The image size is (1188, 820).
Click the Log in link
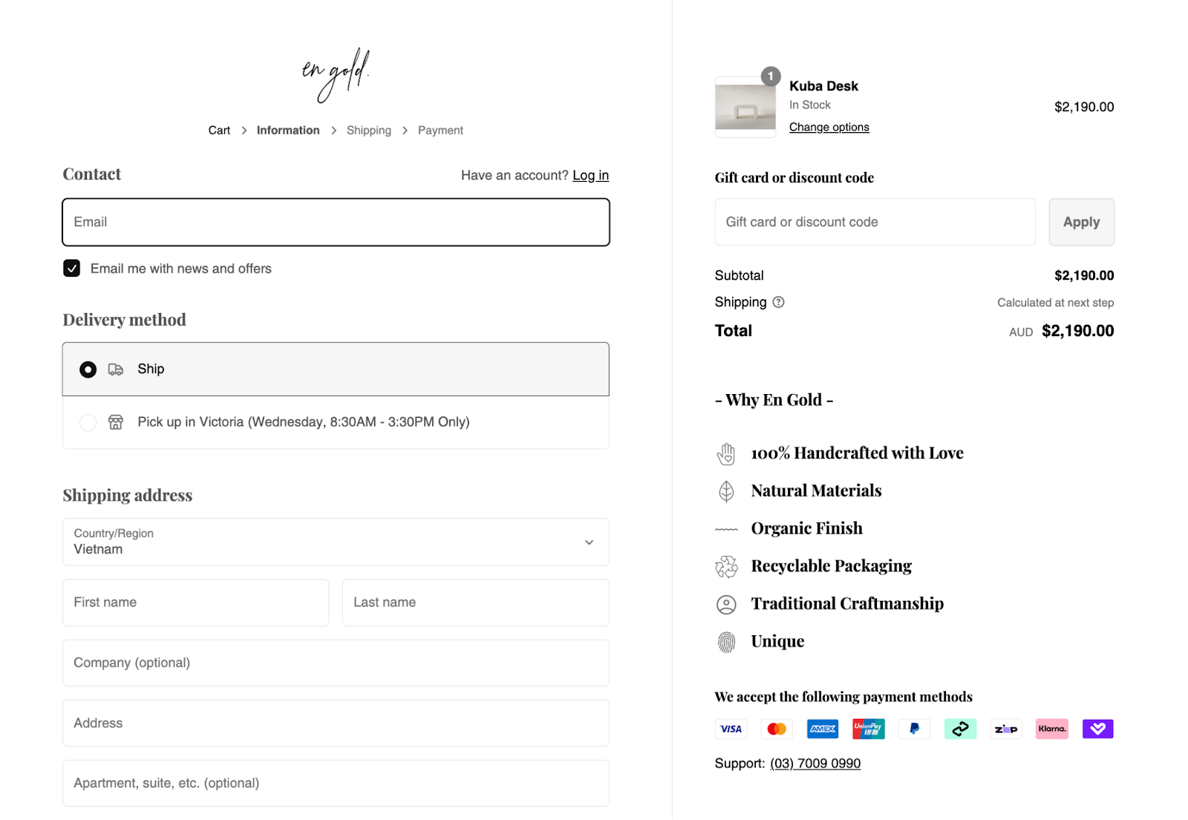[x=590, y=175]
